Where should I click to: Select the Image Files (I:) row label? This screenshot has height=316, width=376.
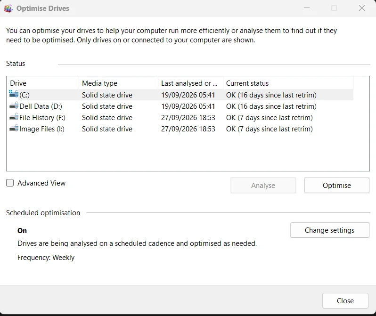[x=42, y=129]
